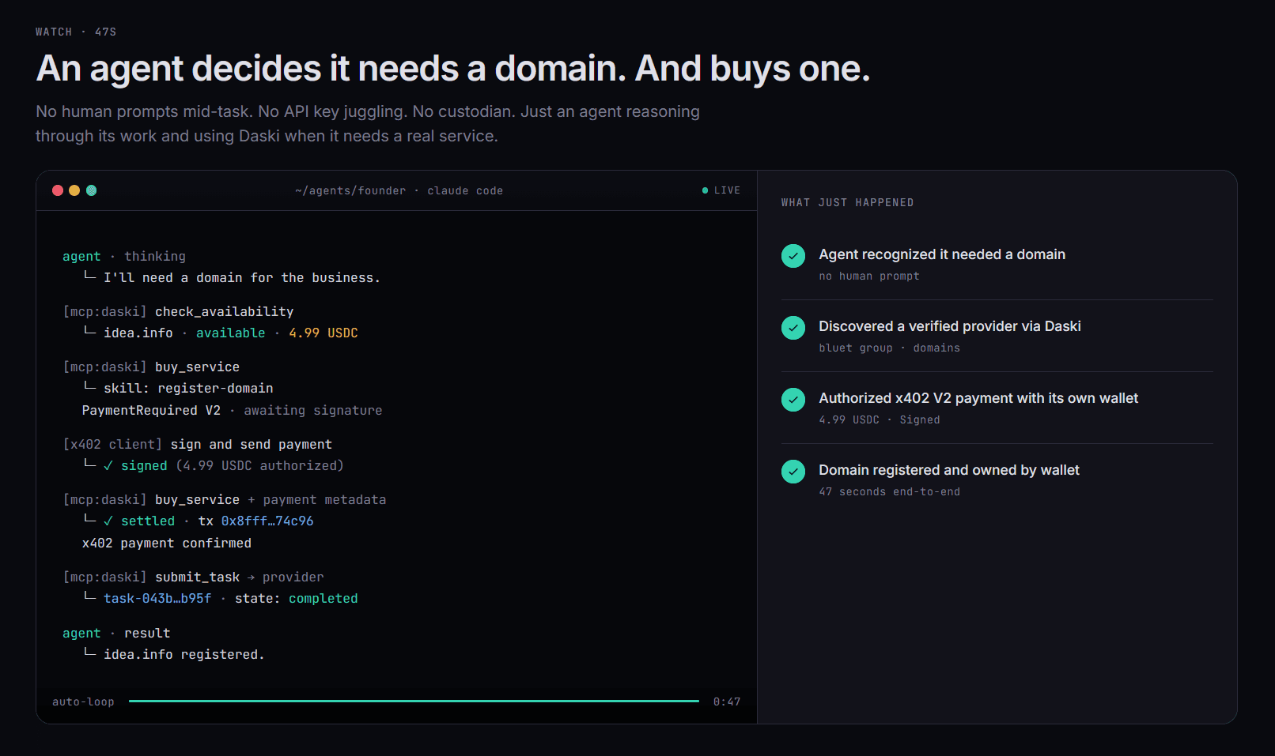This screenshot has height=756, width=1275.
Task: Click the 'WHAT JUST HAPPENED' heading
Action: [847, 202]
